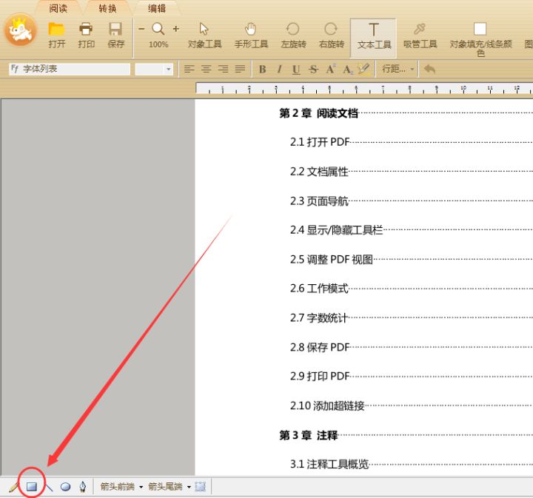Click entry 2.3 页面导航

tap(319, 201)
